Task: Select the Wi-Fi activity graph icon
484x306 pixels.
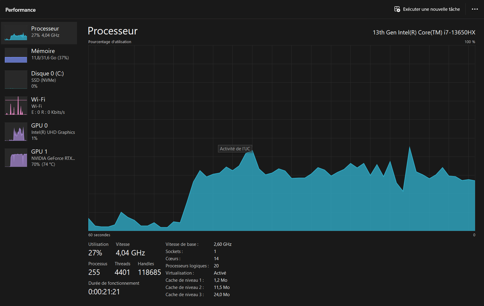Action: coord(16,106)
